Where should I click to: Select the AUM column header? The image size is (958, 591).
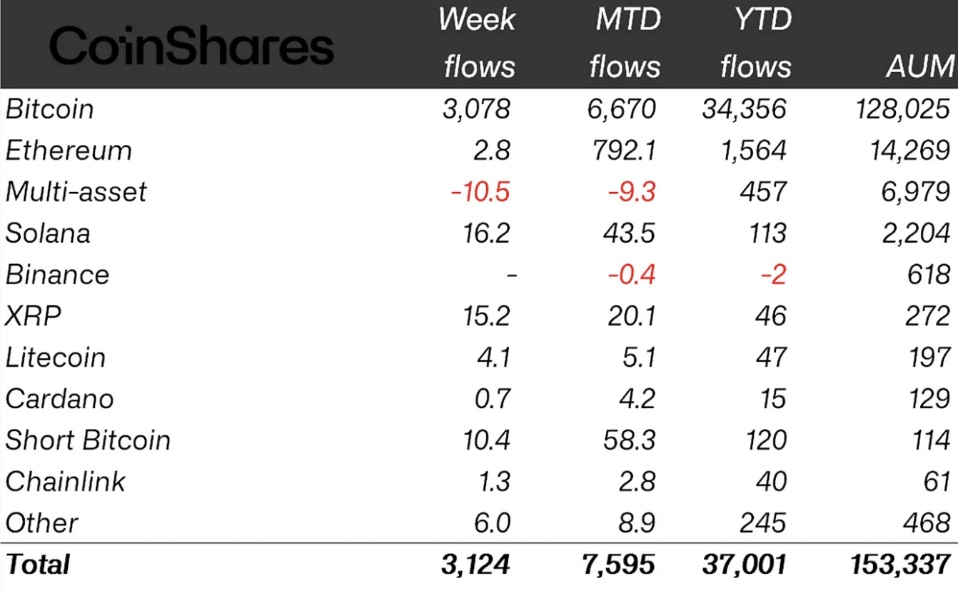pyautogui.click(x=919, y=66)
